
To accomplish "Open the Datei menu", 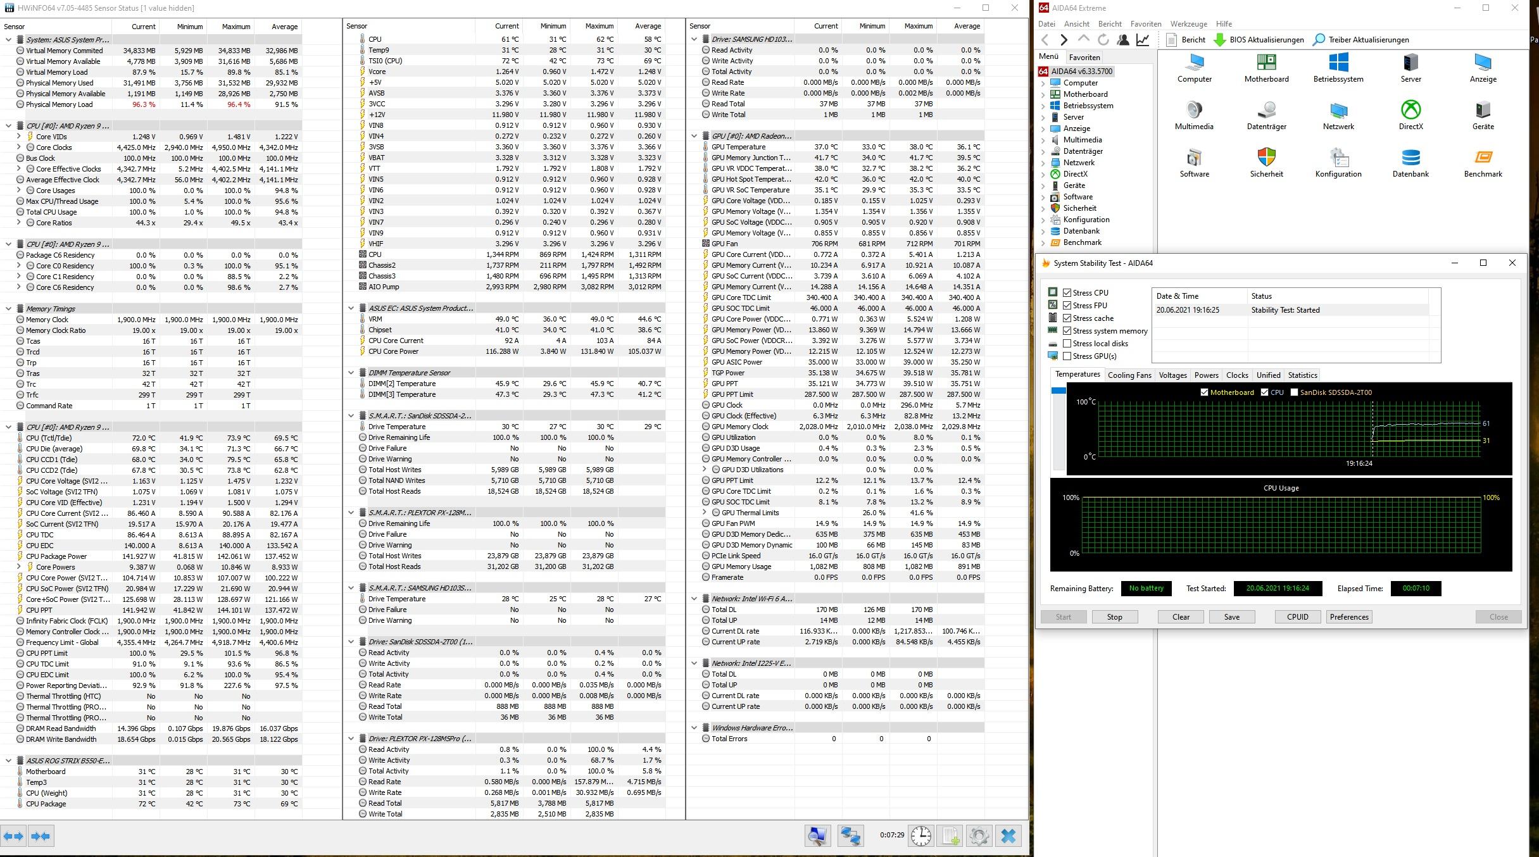I will click(x=1046, y=24).
